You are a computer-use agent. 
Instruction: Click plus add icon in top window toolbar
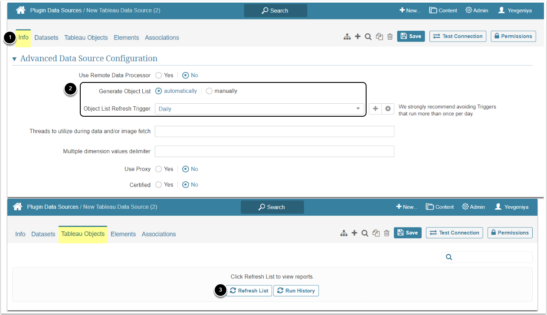(x=357, y=37)
